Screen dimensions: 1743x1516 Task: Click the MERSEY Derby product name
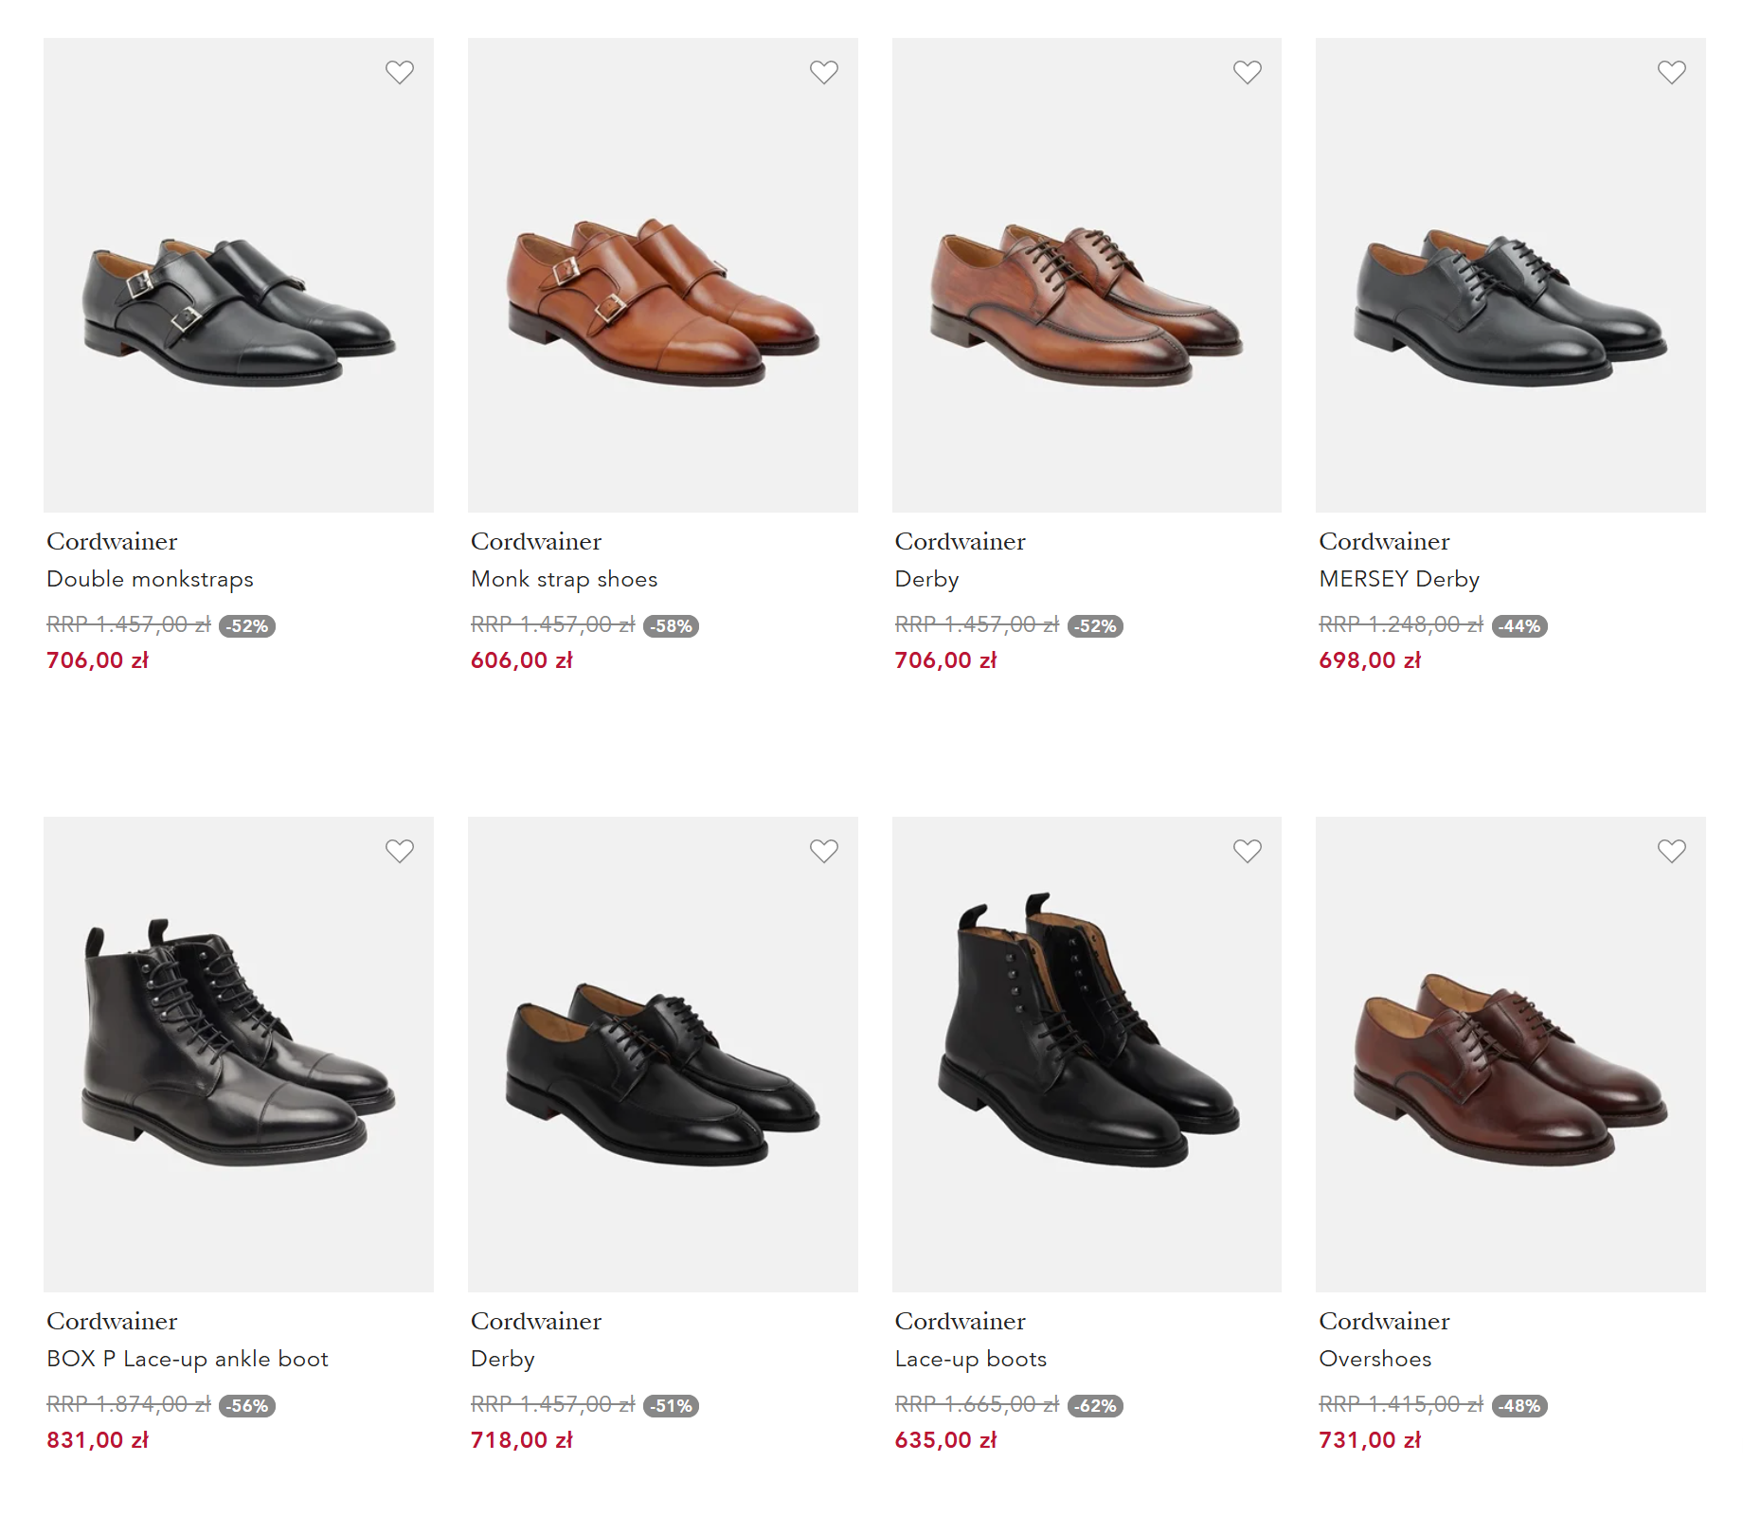point(1399,579)
